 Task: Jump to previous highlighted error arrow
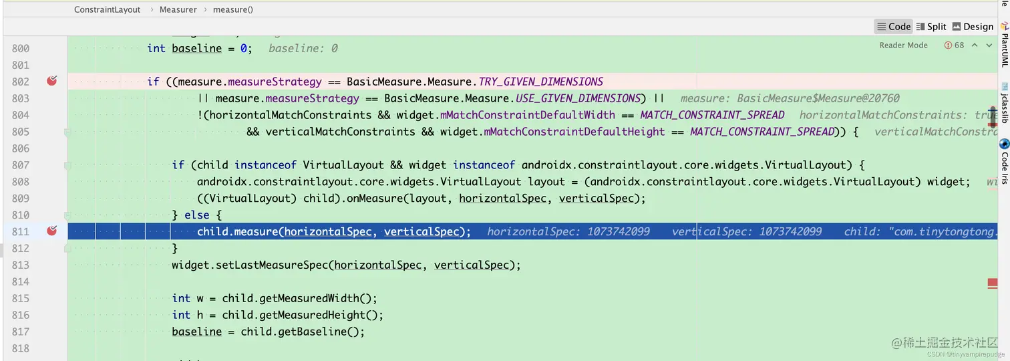[x=975, y=45]
